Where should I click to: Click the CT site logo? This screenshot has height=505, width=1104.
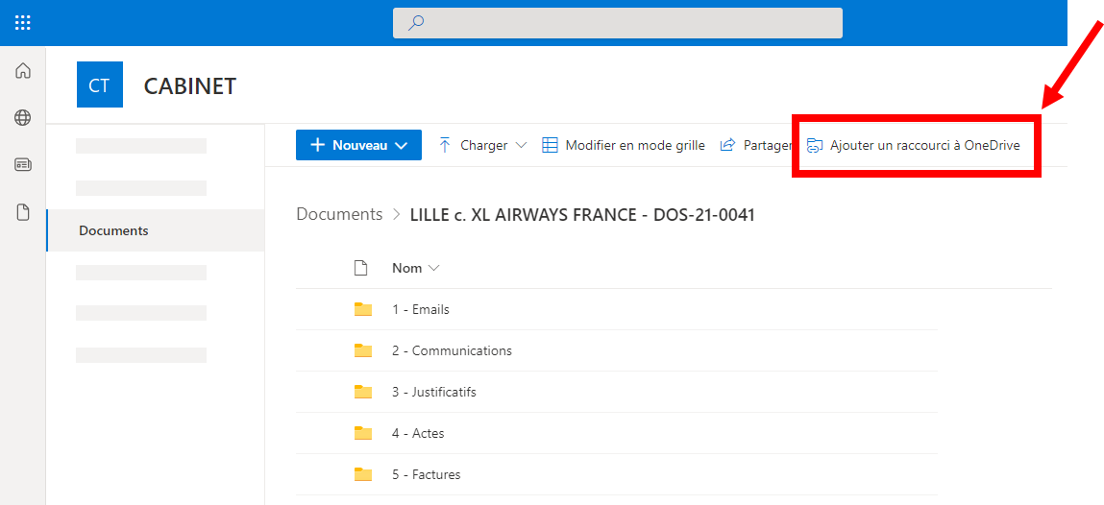(99, 84)
